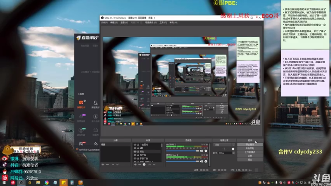Screen dimensions: 331x186
Task: Toggle visibility of the 手游广告 source
Action: coord(135,158)
